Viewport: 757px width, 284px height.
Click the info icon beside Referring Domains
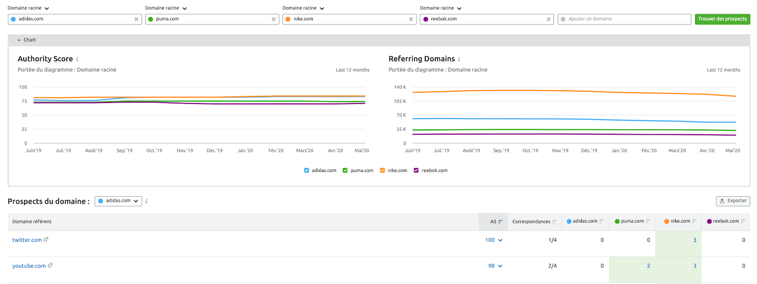click(459, 60)
